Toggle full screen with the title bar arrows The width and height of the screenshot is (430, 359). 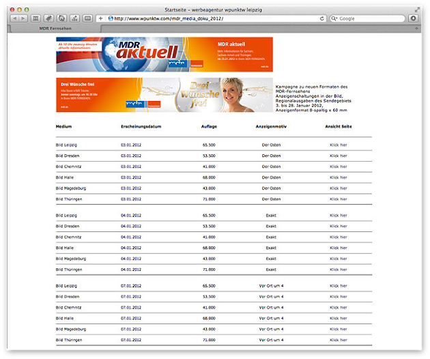point(417,10)
